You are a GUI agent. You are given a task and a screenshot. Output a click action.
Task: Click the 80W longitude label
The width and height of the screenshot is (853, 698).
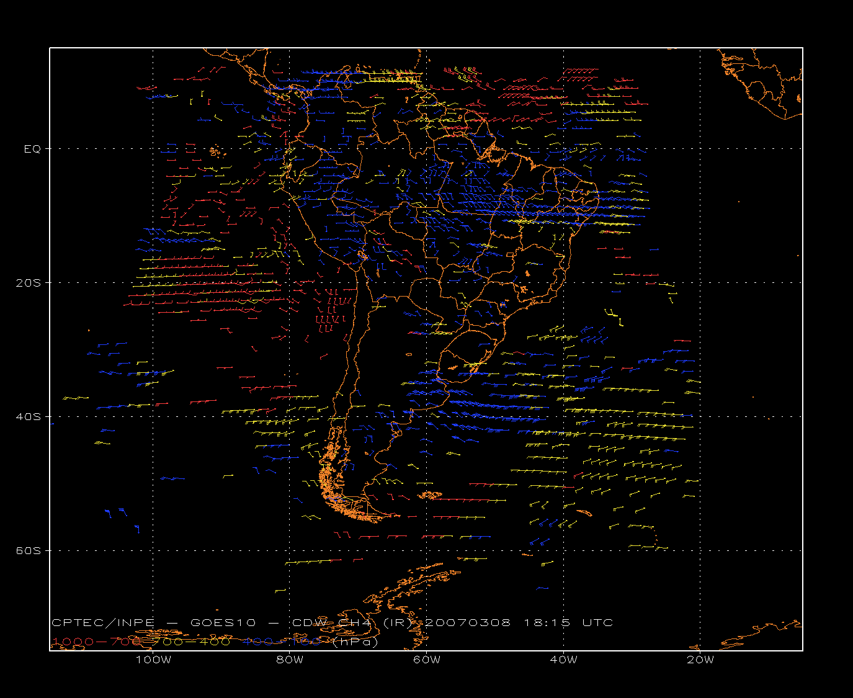[290, 660]
